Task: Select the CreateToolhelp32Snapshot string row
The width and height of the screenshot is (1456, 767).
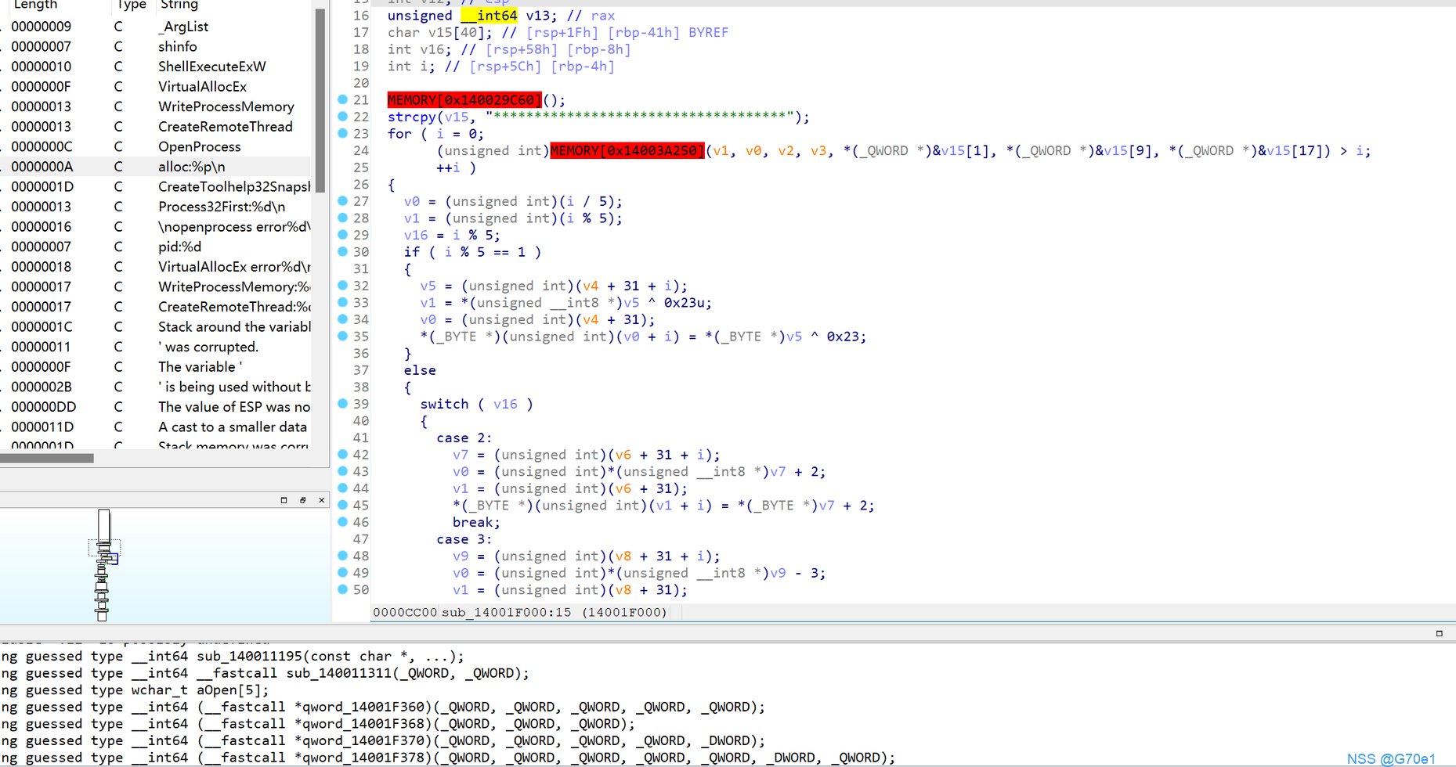Action: [157, 187]
